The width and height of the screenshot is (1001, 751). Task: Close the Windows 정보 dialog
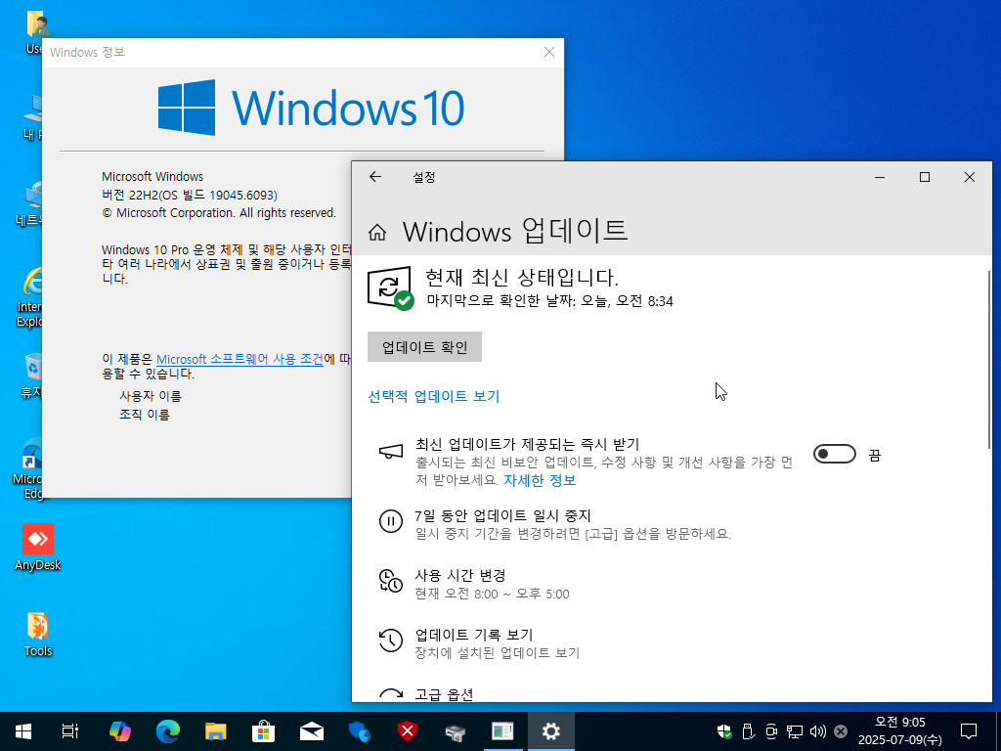pyautogui.click(x=549, y=53)
